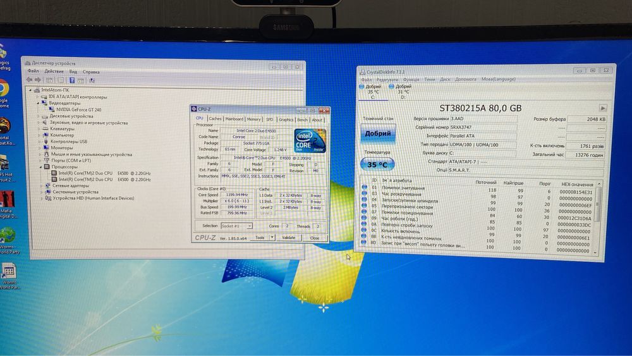
Task: Click the Validate button in CPU-Z
Action: pos(289,238)
